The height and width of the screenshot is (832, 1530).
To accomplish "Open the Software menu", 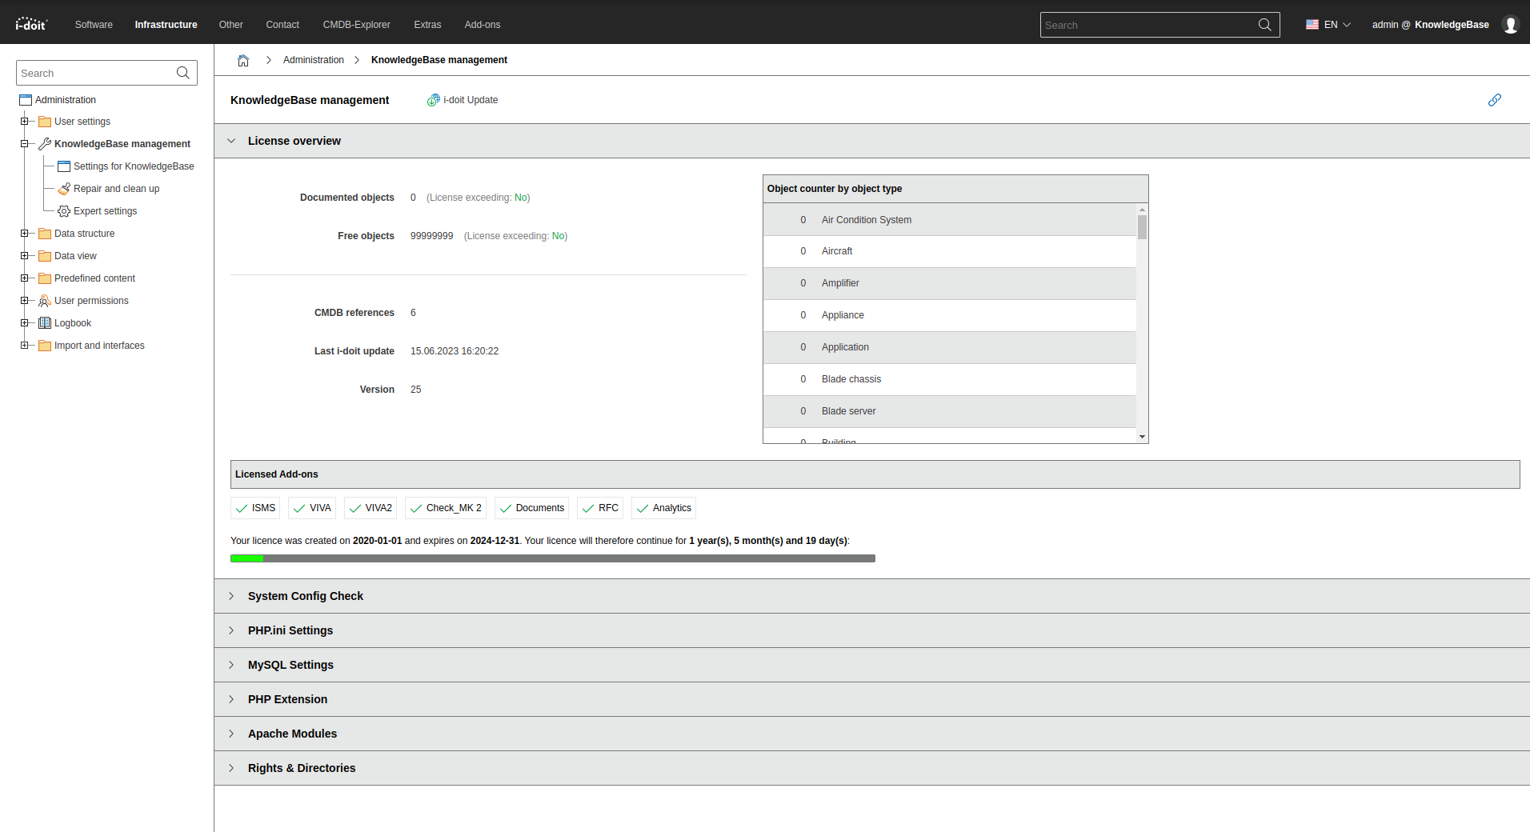I will (x=94, y=25).
